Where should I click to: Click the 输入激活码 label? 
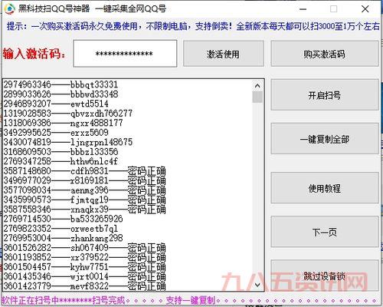point(34,54)
